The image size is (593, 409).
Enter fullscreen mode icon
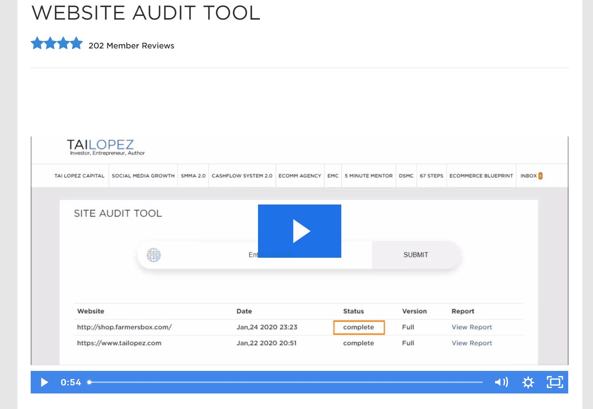click(555, 382)
